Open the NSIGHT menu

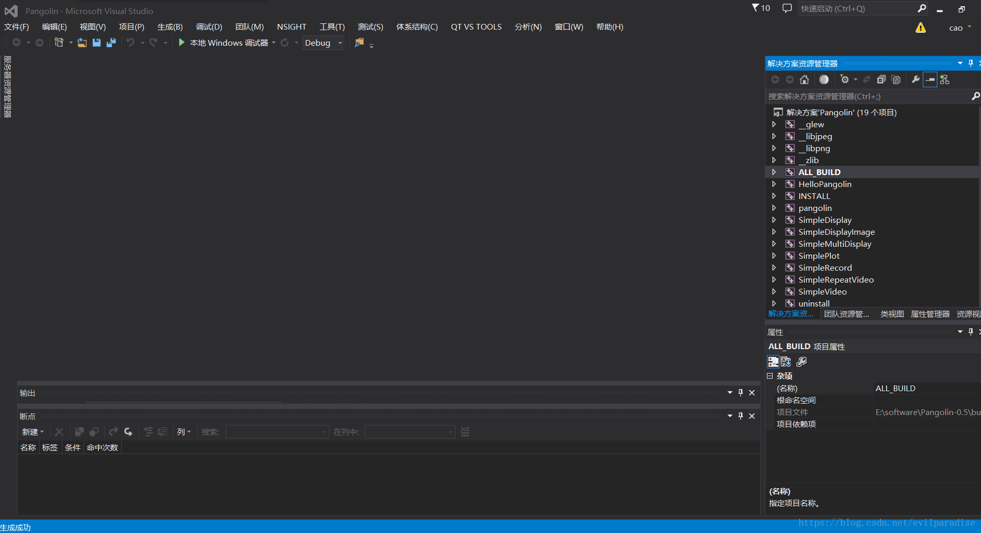[291, 26]
